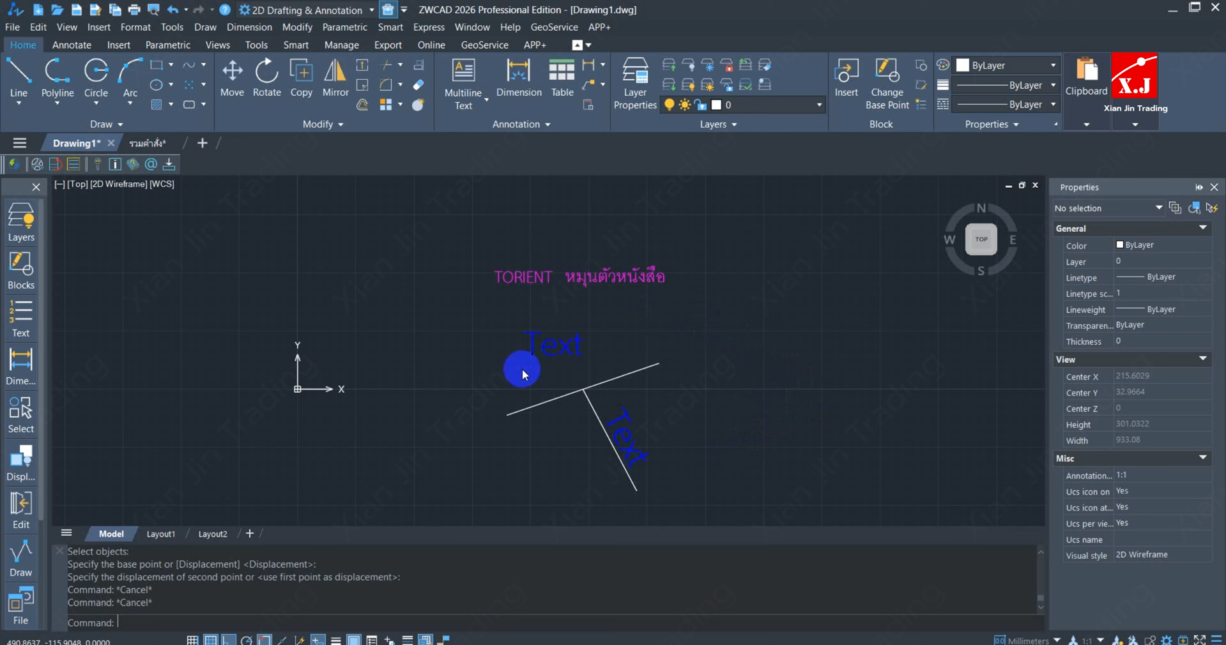Switch to the Layout1 tab
The image size is (1226, 645).
click(160, 534)
